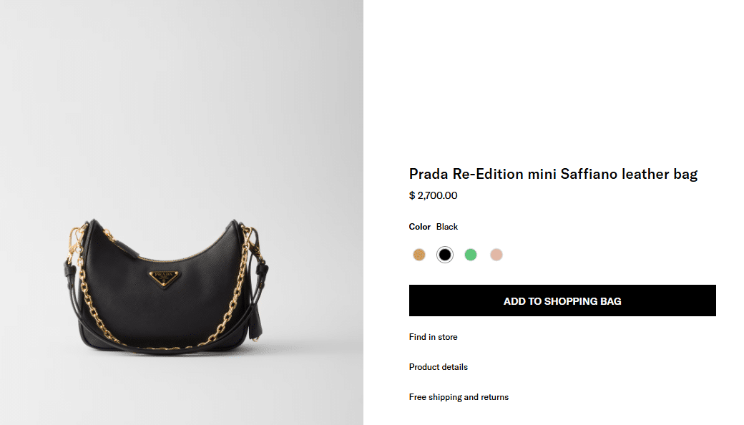The height and width of the screenshot is (425, 744).
Task: Click the Color label
Action: pyautogui.click(x=419, y=227)
